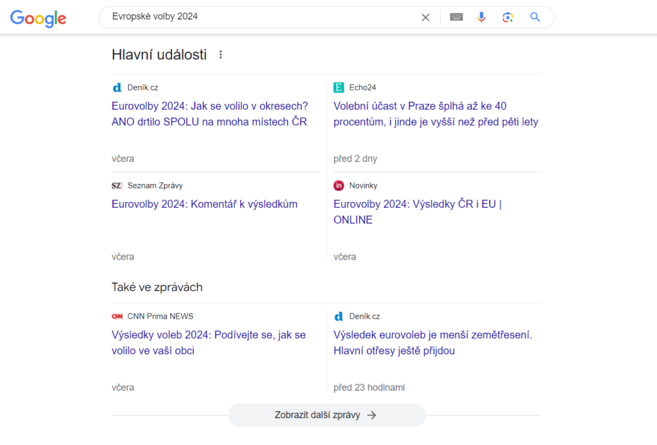The height and width of the screenshot is (445, 657).
Task: Clear the search query with the X
Action: pos(425,17)
